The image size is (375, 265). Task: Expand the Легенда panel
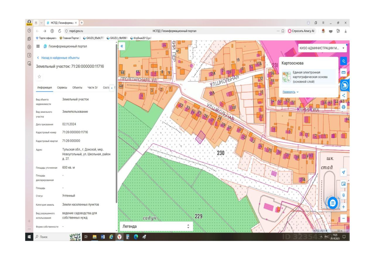point(156,226)
